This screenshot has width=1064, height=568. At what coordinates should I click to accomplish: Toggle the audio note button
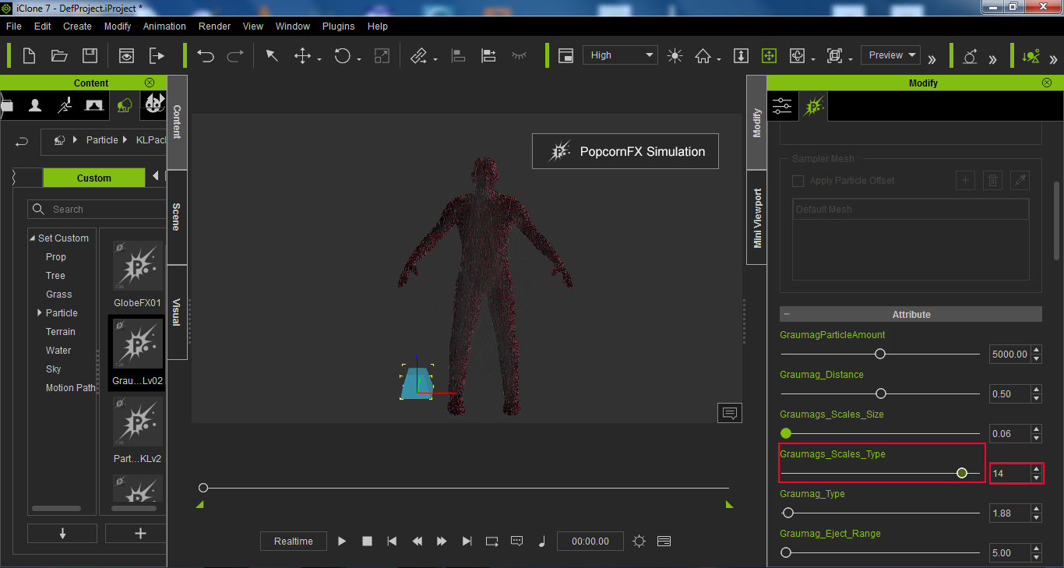[541, 542]
